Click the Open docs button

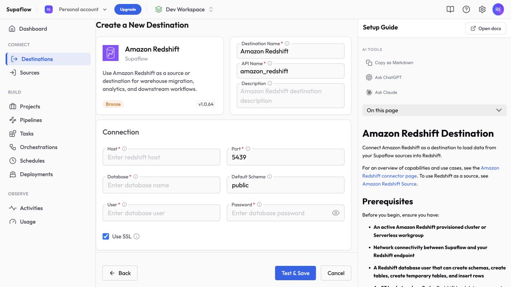pyautogui.click(x=486, y=28)
